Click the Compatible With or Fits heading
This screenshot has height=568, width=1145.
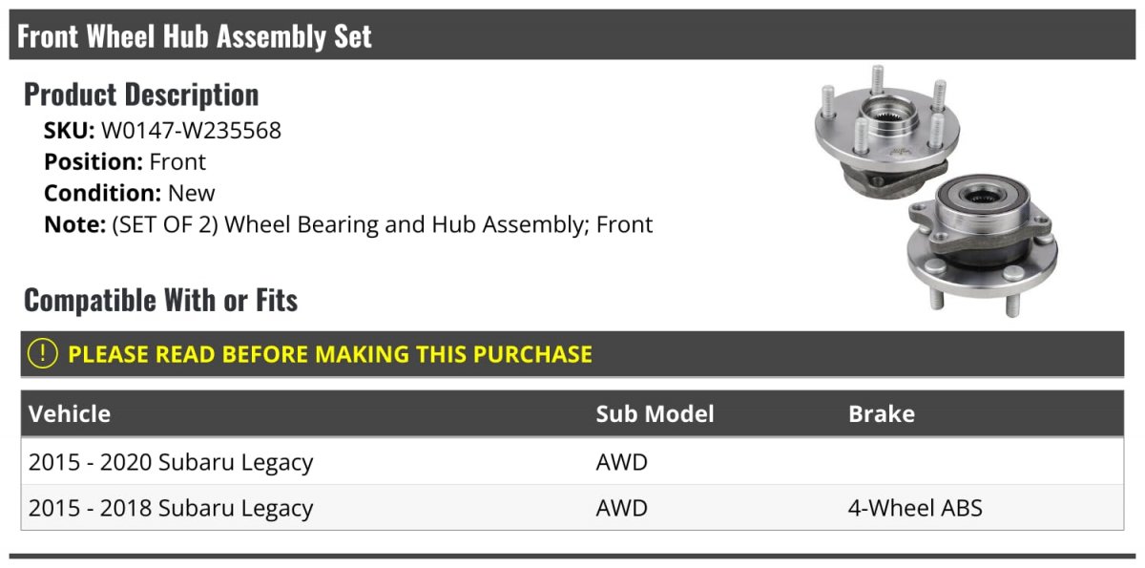point(160,301)
